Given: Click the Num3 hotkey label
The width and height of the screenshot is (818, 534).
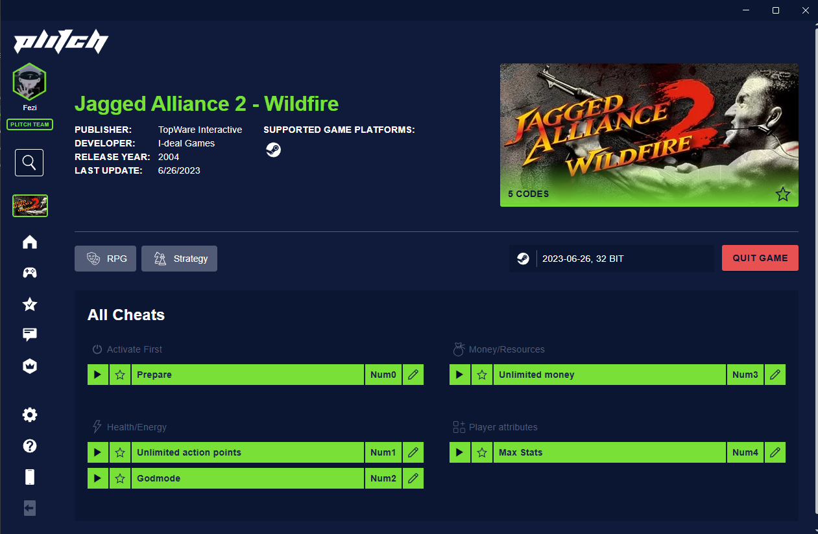Looking at the screenshot, I should (745, 375).
